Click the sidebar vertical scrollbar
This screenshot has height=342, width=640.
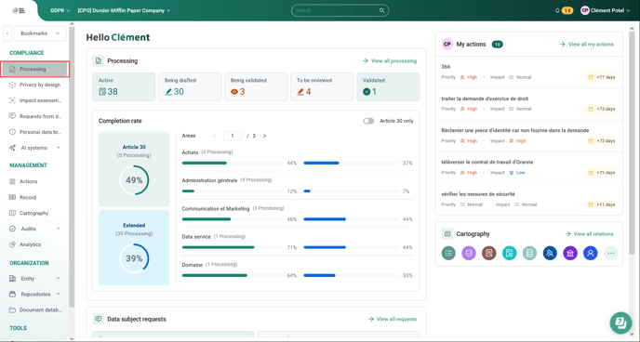72,167
